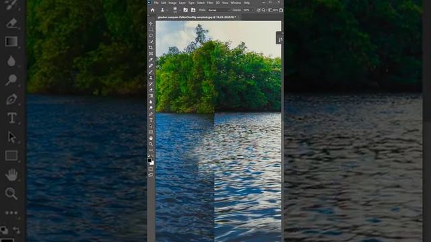Switch to the open document tab

(x=197, y=17)
